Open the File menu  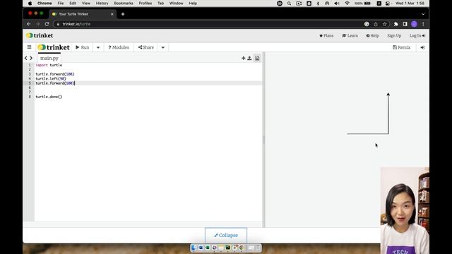(x=61, y=4)
